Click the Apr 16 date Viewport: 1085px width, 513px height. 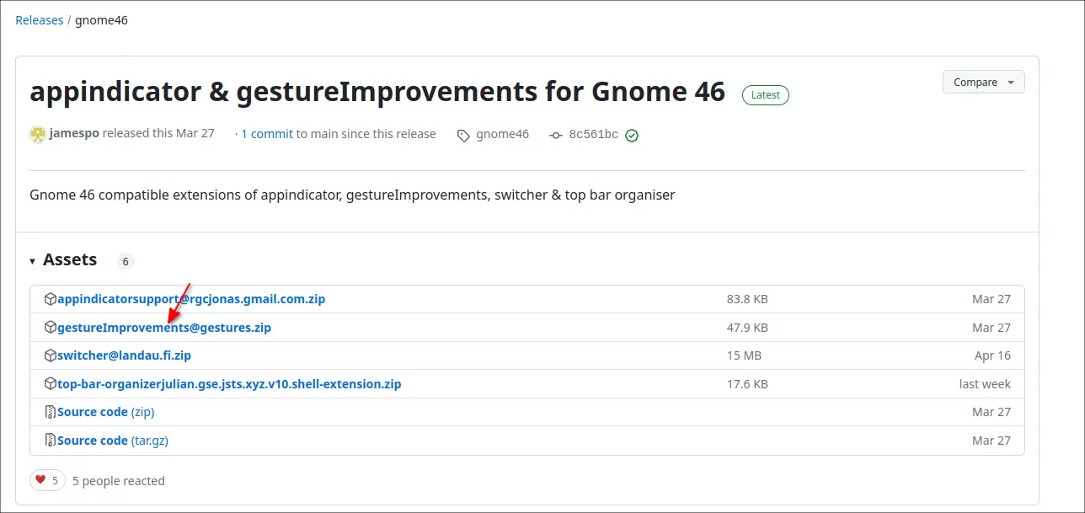click(x=992, y=355)
